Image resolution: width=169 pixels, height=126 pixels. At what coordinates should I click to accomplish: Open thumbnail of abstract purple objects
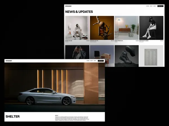[x=102, y=52]
